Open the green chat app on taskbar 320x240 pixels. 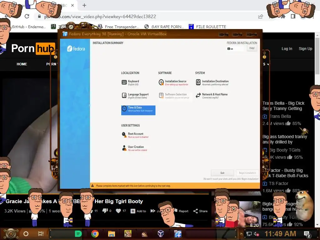point(78,234)
